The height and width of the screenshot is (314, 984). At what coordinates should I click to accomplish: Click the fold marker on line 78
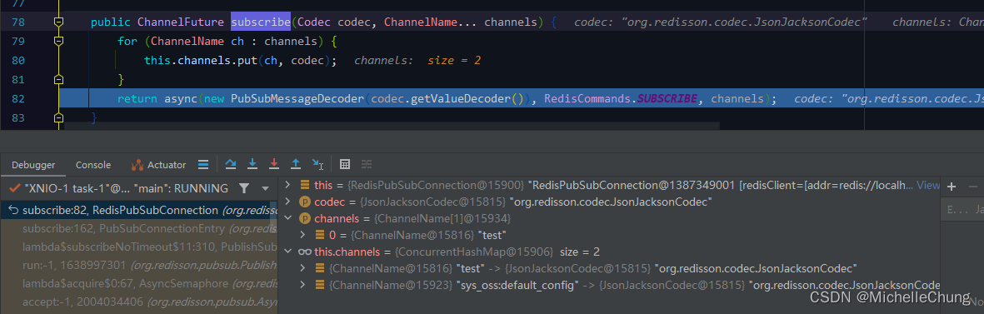[58, 22]
